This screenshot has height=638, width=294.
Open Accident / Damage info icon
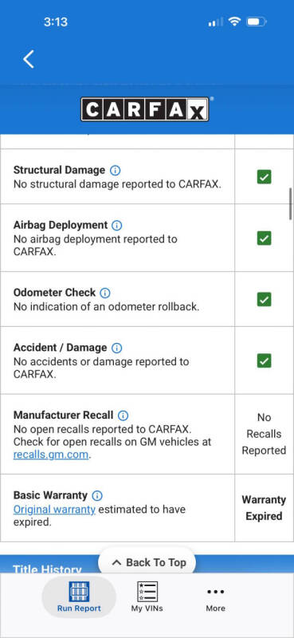[x=116, y=348]
